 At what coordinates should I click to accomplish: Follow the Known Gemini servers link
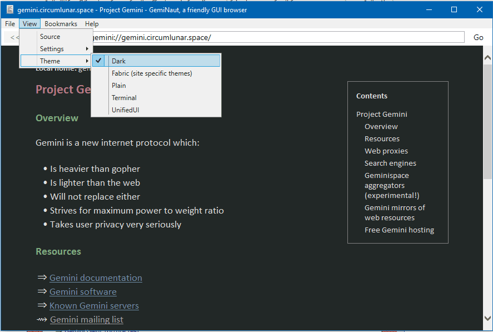[94, 306]
